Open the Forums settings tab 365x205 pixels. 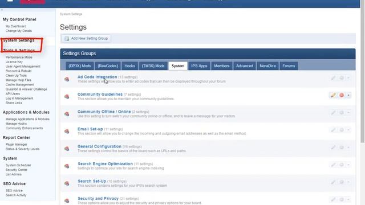[x=289, y=66]
